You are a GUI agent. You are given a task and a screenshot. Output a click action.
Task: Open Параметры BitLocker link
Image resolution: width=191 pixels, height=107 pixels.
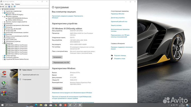[118, 14]
